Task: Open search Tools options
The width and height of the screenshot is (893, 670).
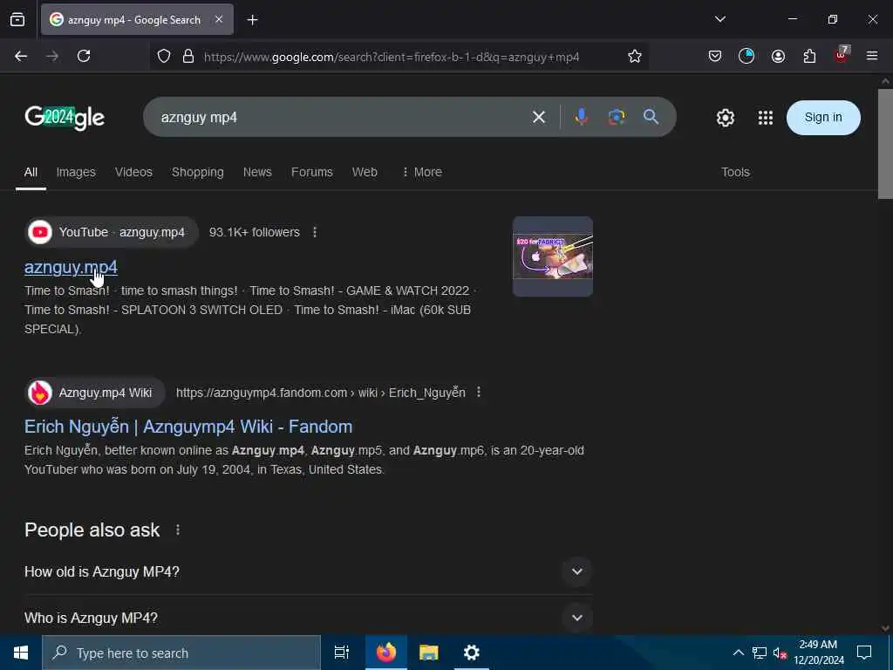Action: point(735,172)
